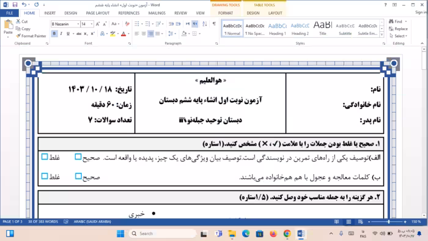The image size is (428, 241).
Task: Click the Grow Font icon
Action: (x=97, y=24)
